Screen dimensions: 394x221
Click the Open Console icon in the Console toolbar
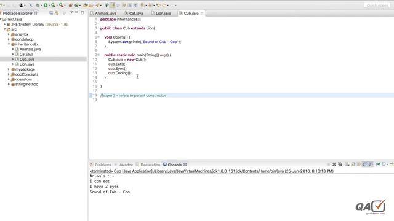tap(392, 165)
